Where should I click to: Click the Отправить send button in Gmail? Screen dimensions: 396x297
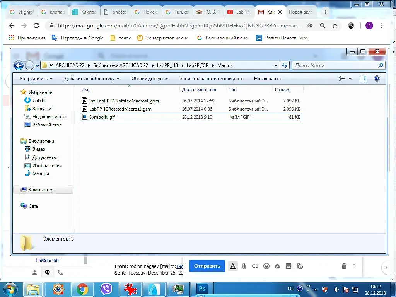click(207, 266)
